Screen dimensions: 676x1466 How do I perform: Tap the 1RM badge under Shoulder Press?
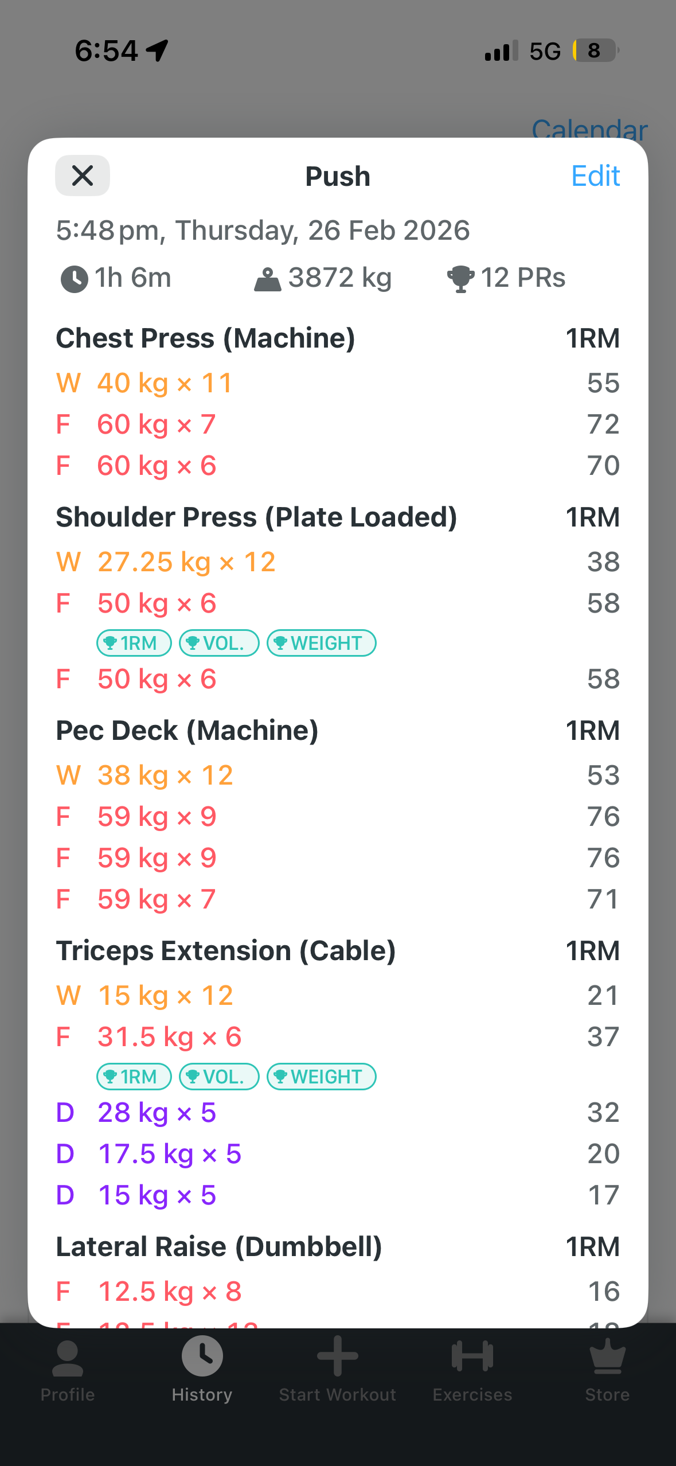pos(134,643)
